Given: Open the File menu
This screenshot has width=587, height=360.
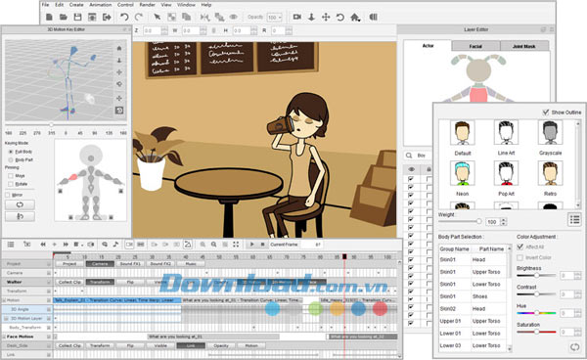Looking at the screenshot, I should [x=45, y=5].
